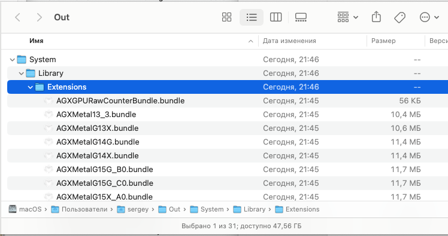Select the Extensions row name
Image resolution: width=448 pixels, height=236 pixels.
[67, 87]
